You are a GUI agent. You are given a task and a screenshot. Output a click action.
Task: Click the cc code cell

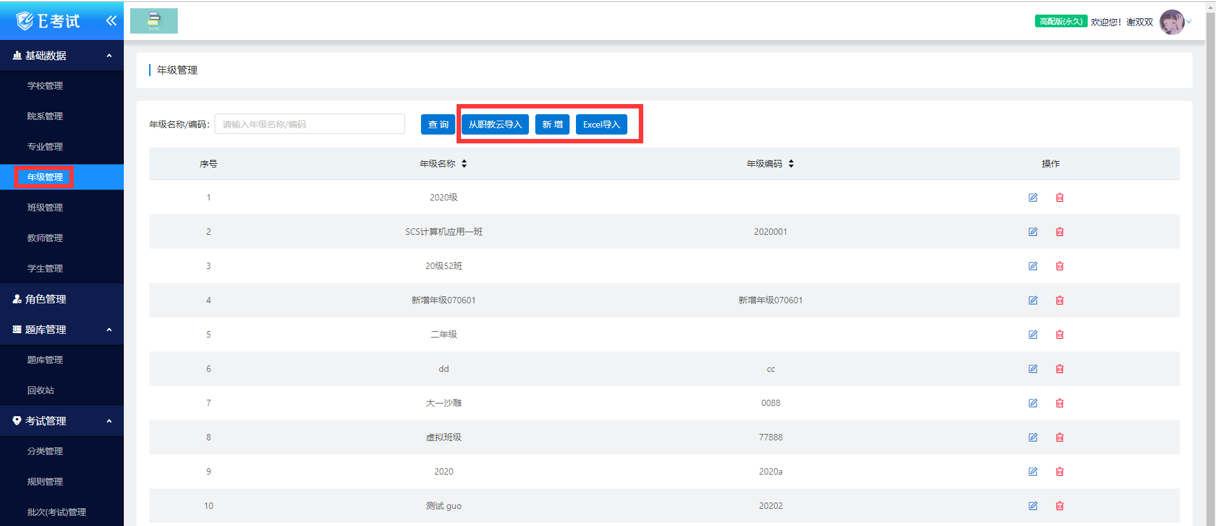(771, 369)
